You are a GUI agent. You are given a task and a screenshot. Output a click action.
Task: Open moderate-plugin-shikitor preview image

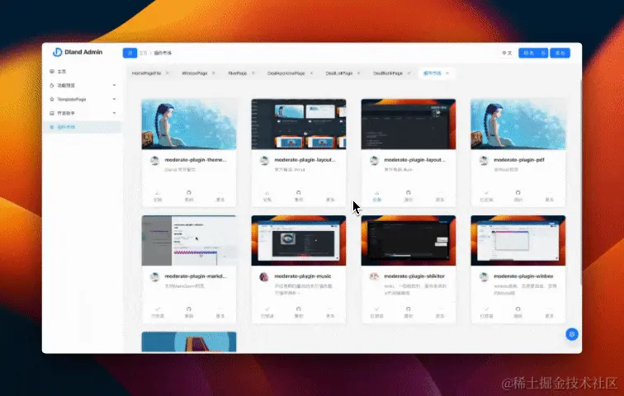[x=409, y=241]
